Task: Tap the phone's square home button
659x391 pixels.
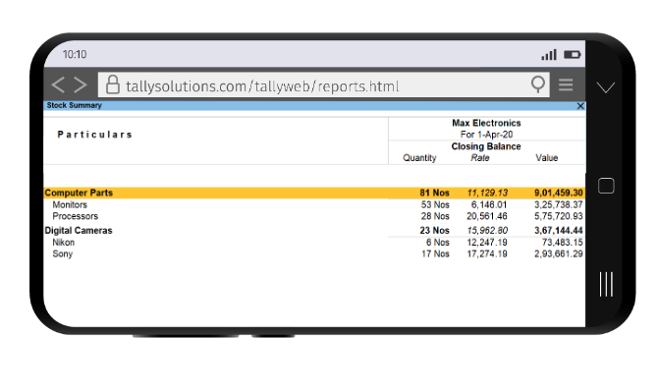Action: click(x=606, y=186)
